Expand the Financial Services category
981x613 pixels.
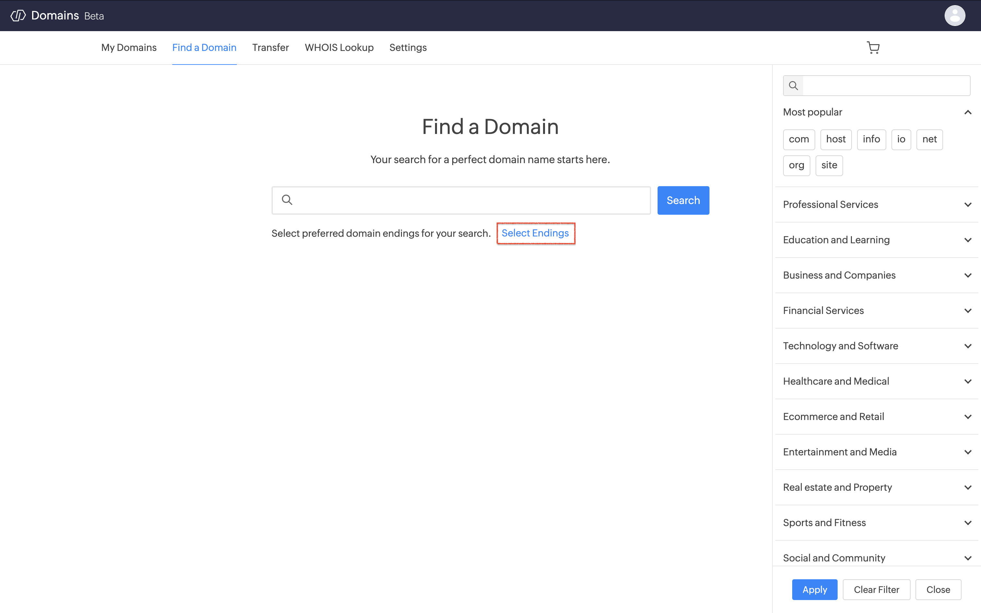[x=967, y=311]
